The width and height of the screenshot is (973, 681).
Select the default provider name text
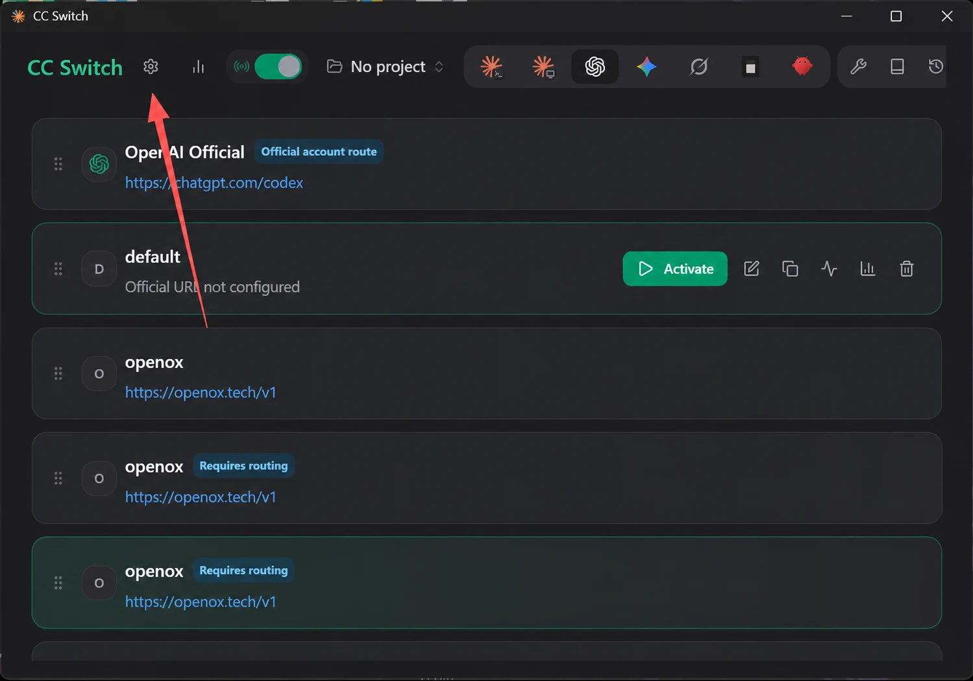click(x=153, y=257)
